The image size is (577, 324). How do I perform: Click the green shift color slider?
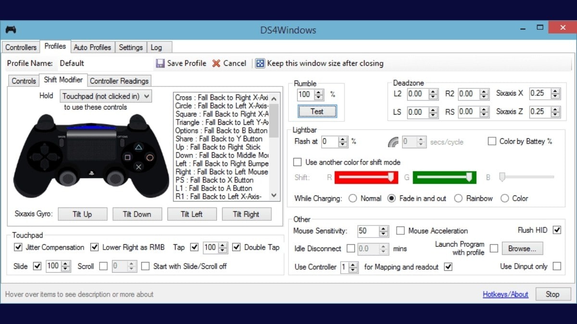(x=444, y=178)
